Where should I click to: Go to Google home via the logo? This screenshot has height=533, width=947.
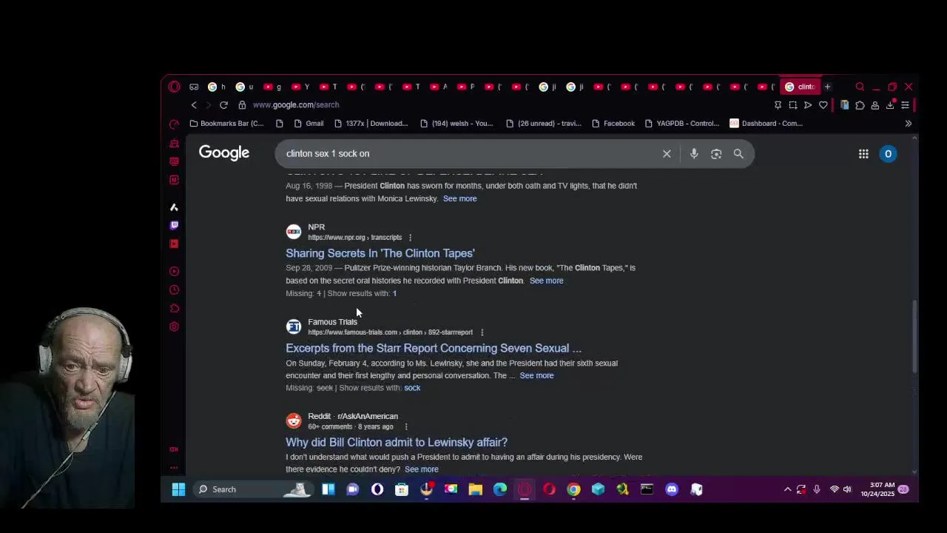[x=224, y=153]
